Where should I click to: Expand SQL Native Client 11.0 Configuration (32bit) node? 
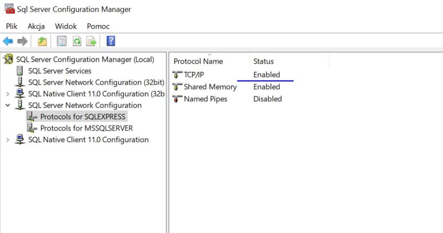pyautogui.click(x=8, y=94)
